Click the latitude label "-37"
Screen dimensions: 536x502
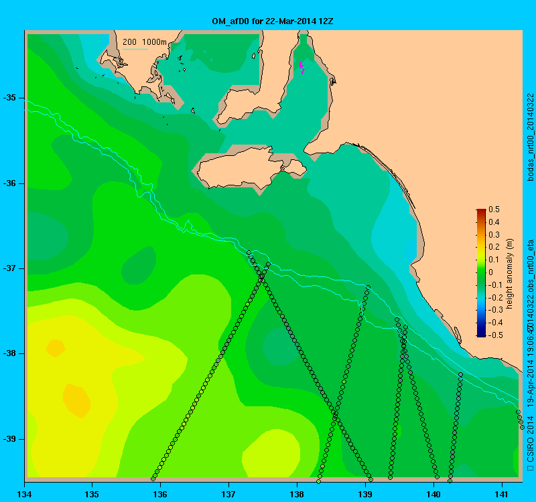click(x=9, y=268)
